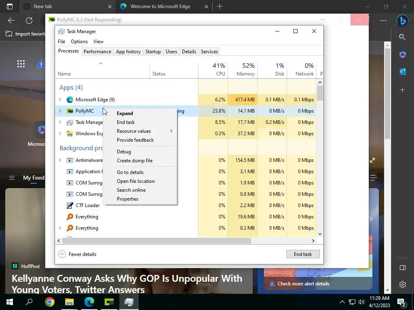Expand the Antimalware process row
Image resolution: width=414 pixels, height=310 pixels.
click(60, 160)
